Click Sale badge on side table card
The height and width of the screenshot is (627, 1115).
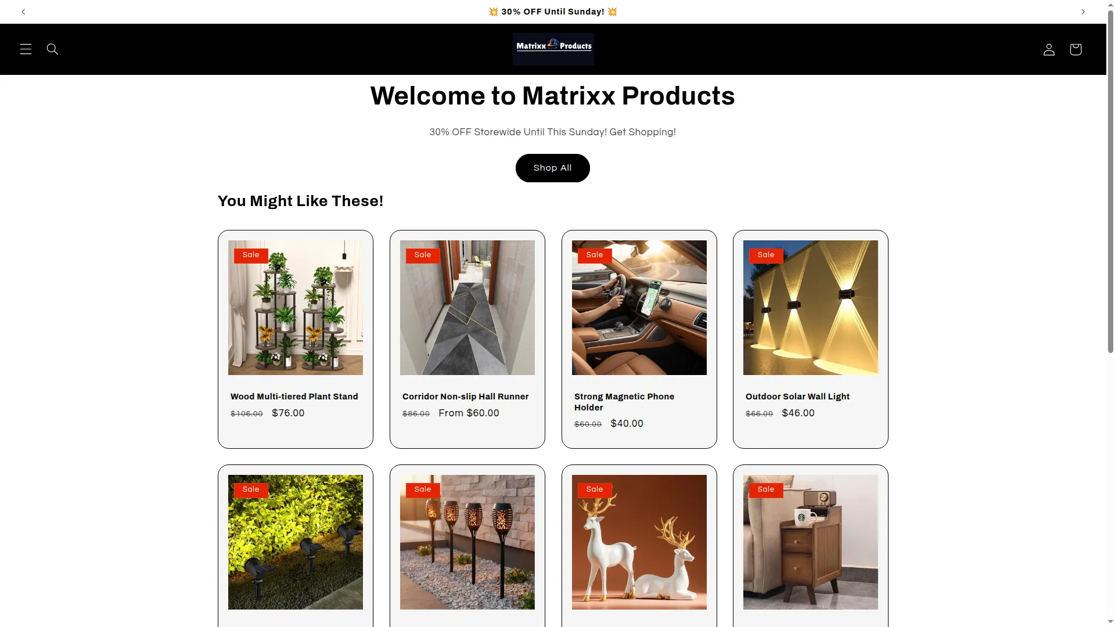pyautogui.click(x=766, y=490)
